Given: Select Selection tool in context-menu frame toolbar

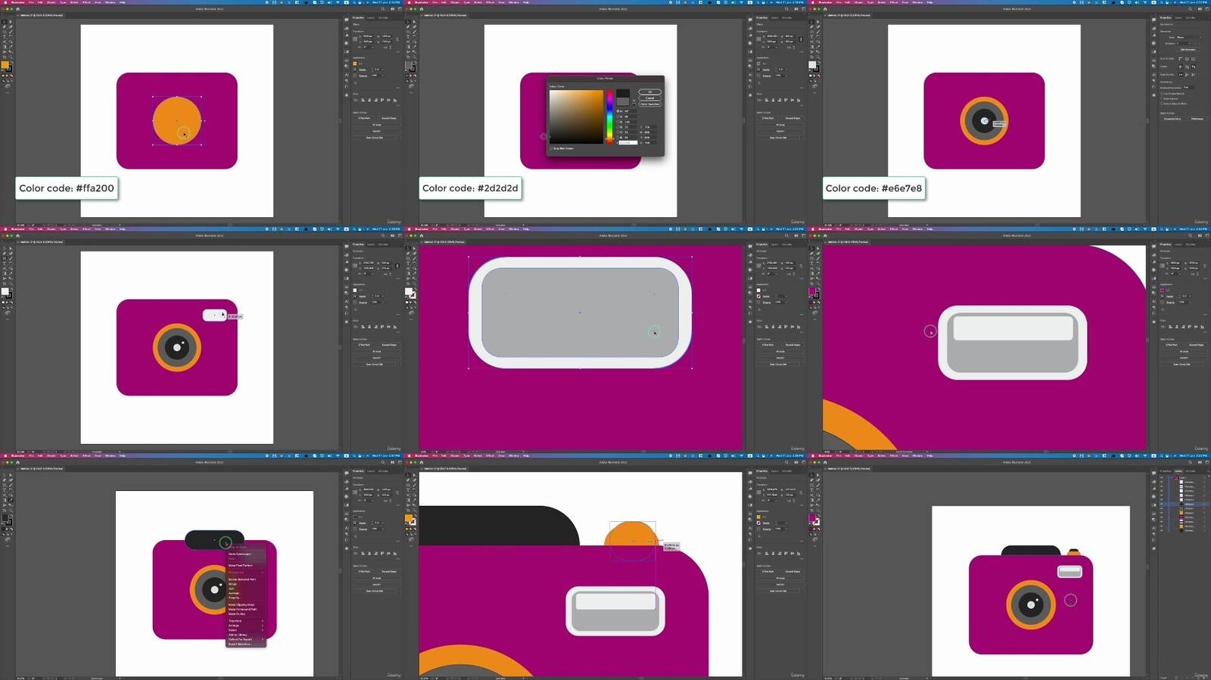Looking at the screenshot, I should [4, 475].
